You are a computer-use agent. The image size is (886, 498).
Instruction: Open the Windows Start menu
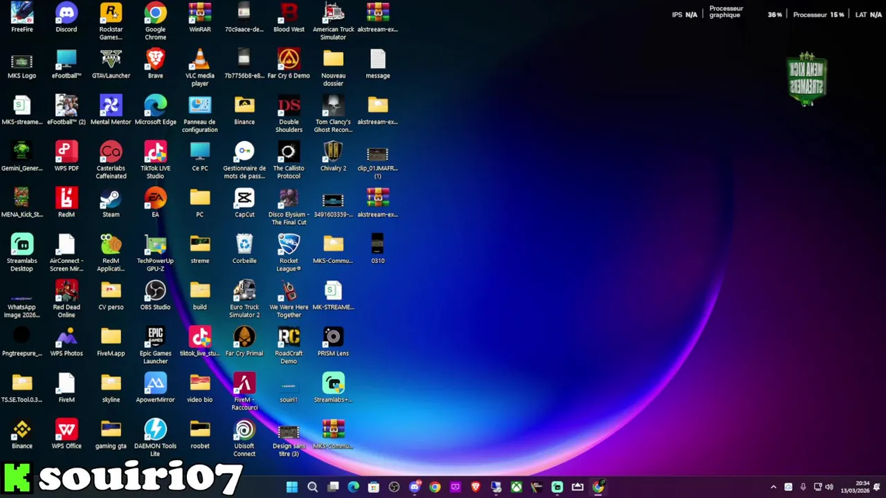click(x=292, y=487)
